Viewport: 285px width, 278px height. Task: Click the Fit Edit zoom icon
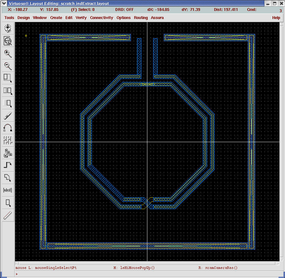pos(7,41)
